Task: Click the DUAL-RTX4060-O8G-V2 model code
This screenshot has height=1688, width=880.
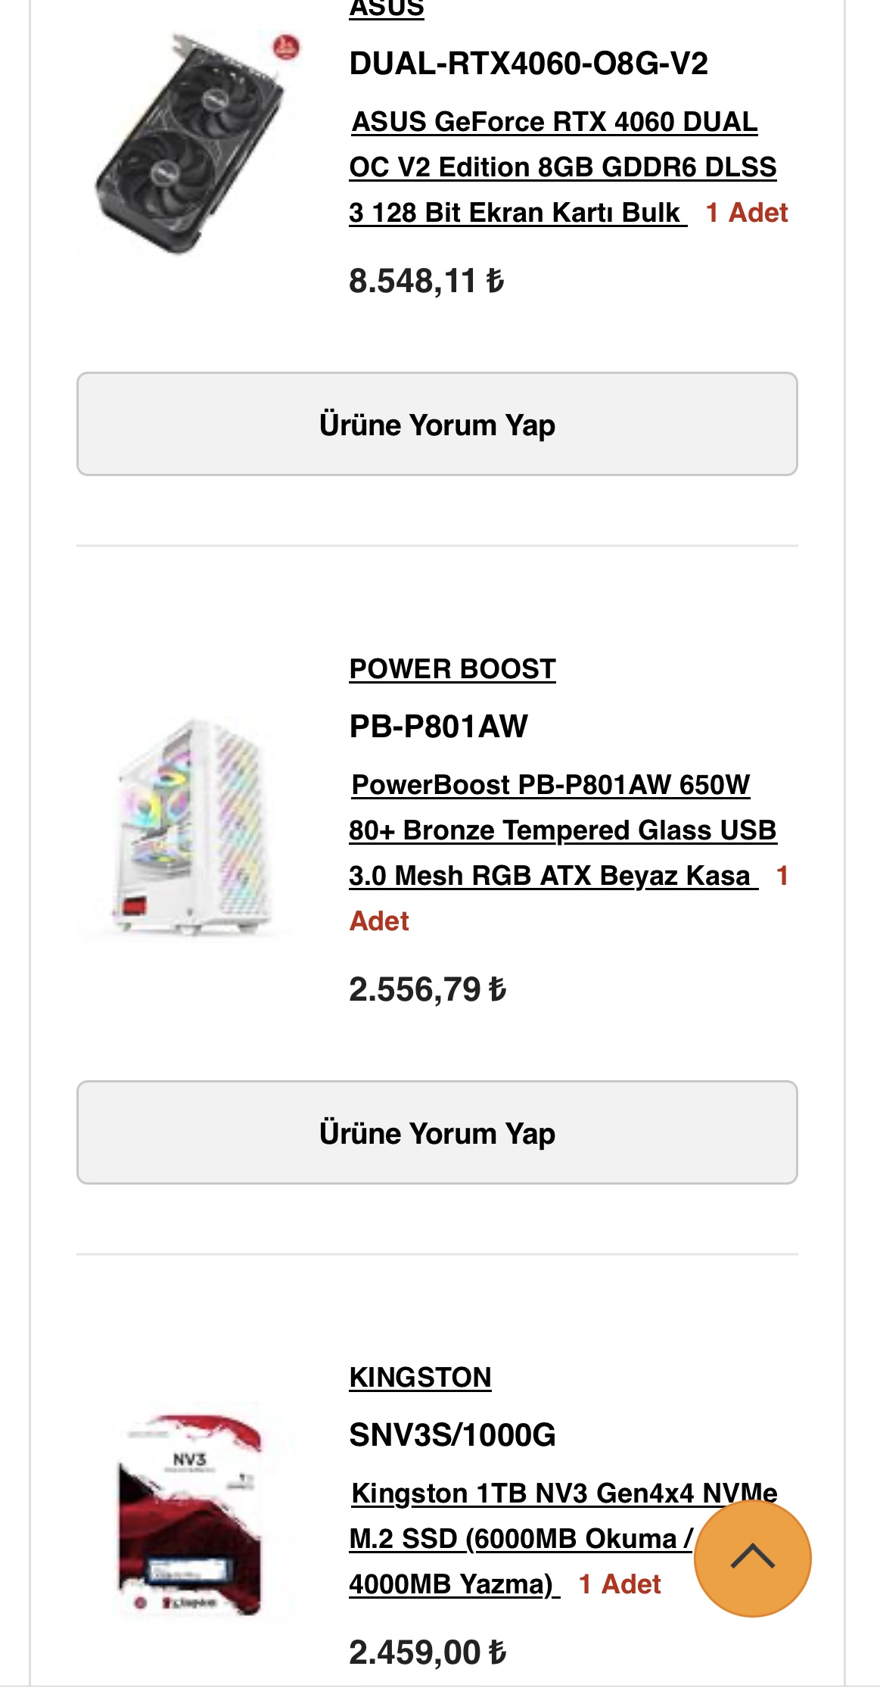Action: 528,64
